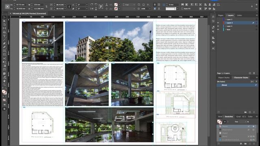
Task: Select the Direct Selection tool
Action: (4, 21)
